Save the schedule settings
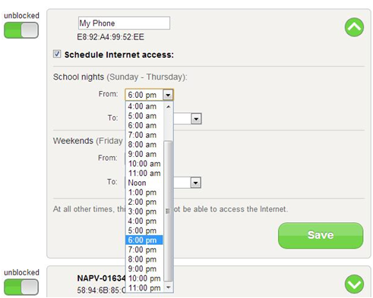Screen dimensions: 373x298 [321, 235]
